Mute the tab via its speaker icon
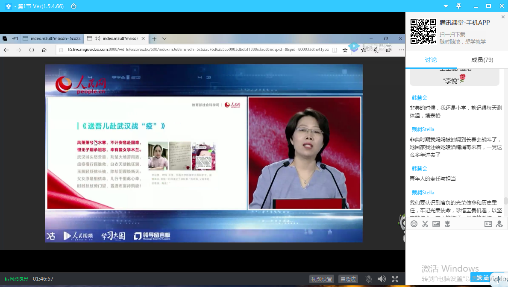Image resolution: width=508 pixels, height=287 pixels. click(x=97, y=38)
